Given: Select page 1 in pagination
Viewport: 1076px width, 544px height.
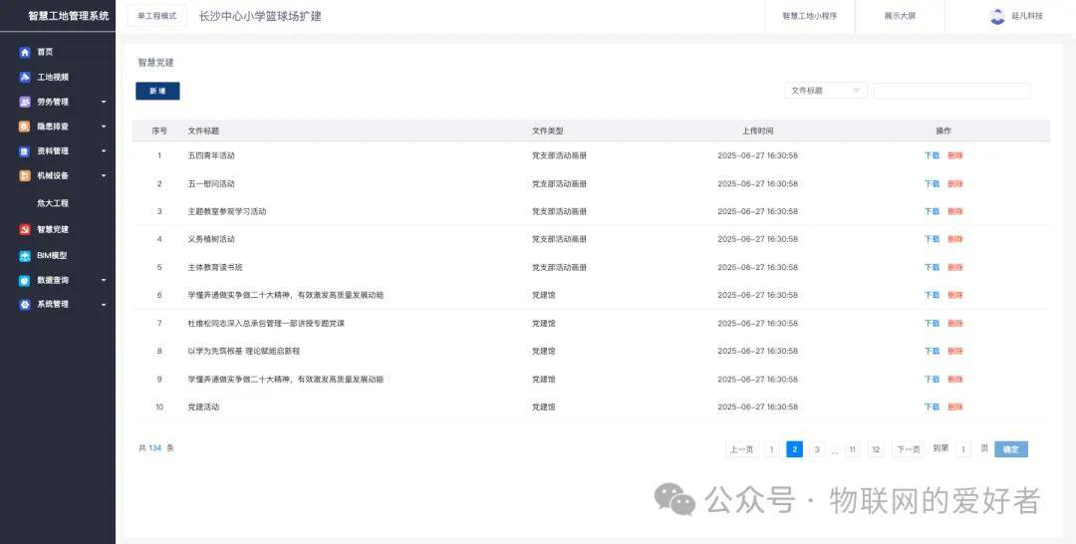Looking at the screenshot, I should (771, 449).
